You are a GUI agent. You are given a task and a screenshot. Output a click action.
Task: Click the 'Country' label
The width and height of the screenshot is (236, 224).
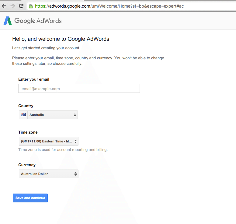click(x=26, y=106)
